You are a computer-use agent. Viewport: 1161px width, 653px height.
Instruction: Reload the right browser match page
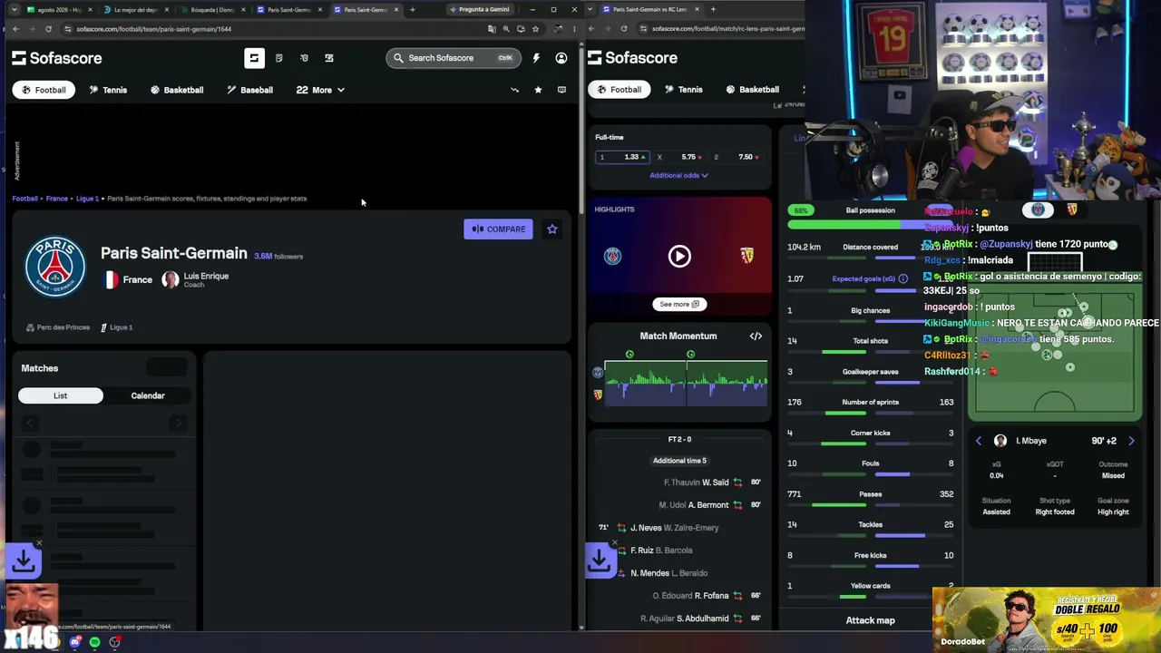click(624, 29)
